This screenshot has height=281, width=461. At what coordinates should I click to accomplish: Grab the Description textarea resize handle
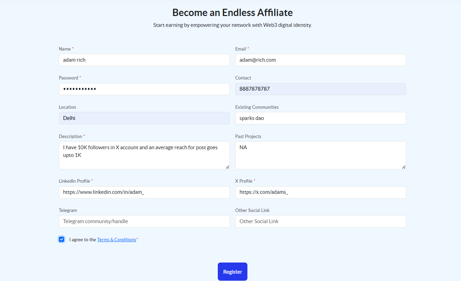[x=228, y=167]
